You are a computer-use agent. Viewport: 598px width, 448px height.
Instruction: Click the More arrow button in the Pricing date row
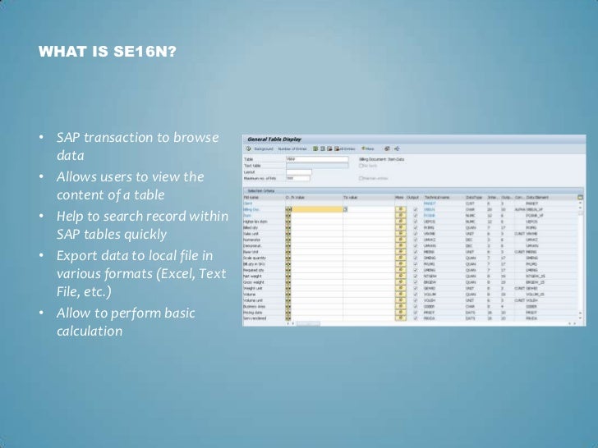[401, 313]
